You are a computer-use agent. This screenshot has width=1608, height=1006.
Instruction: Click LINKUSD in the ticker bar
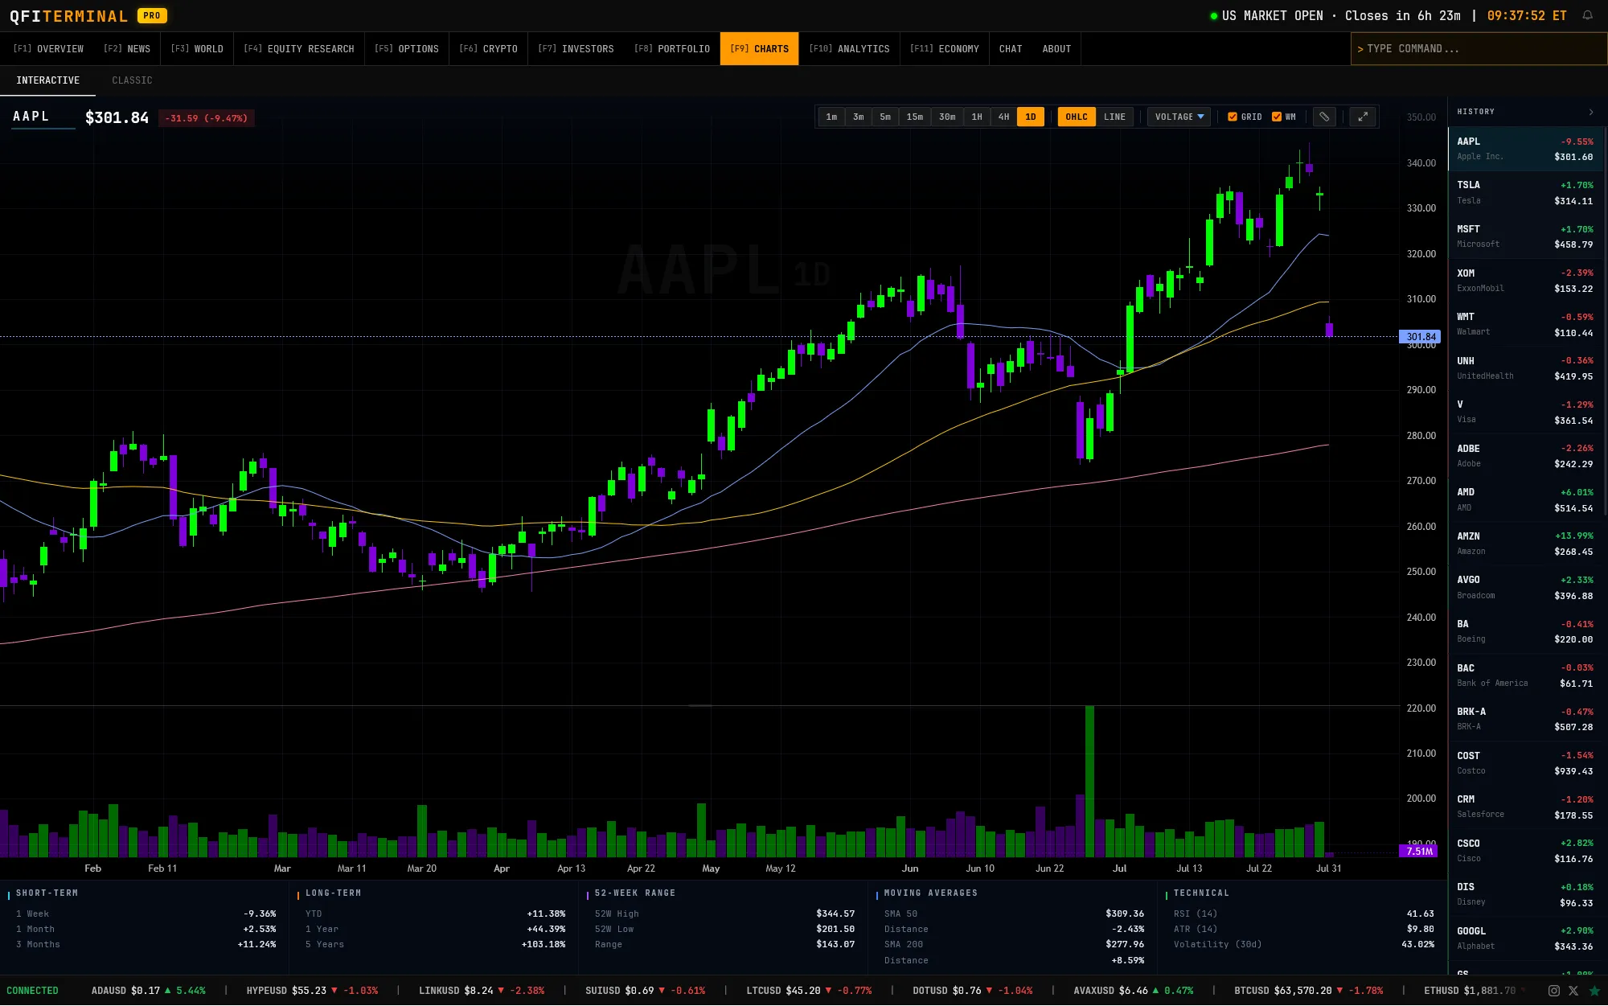[x=482, y=991]
